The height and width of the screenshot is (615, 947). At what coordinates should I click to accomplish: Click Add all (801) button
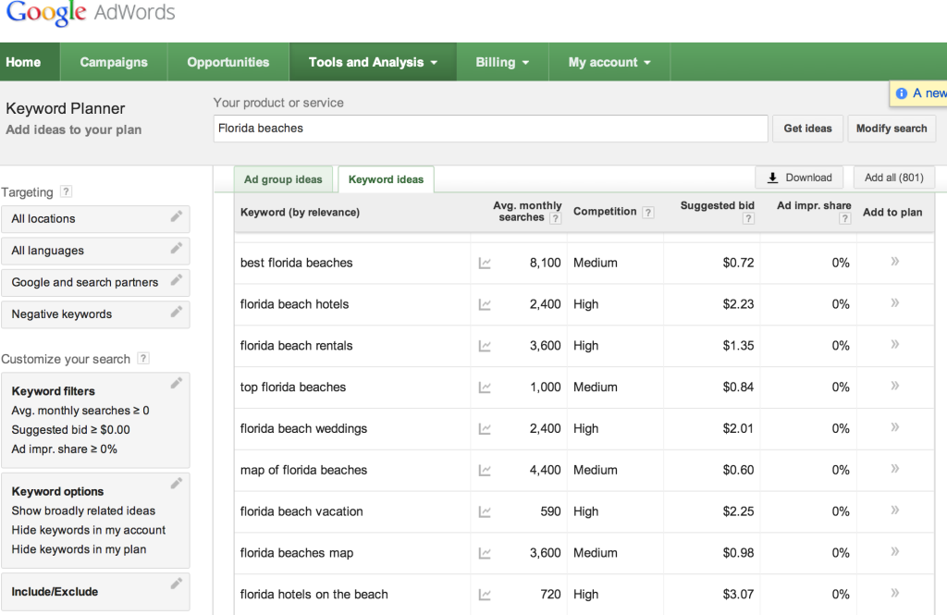coord(894,178)
